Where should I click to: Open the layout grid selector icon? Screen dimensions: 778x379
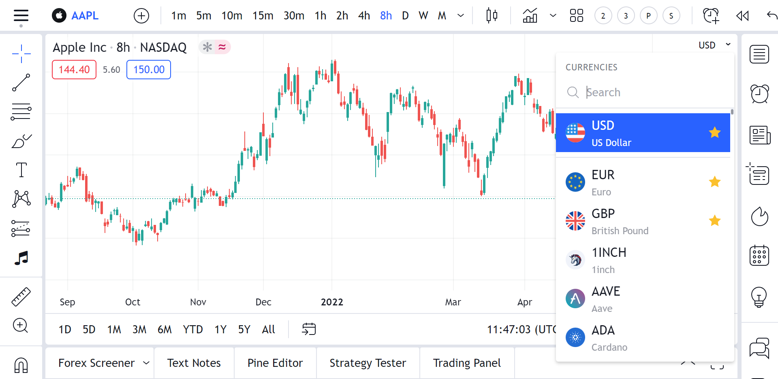point(576,16)
